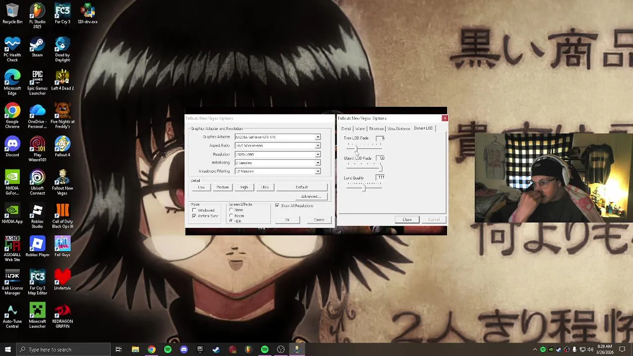Select the SDI-drv.exe desktop icon

[88, 14]
